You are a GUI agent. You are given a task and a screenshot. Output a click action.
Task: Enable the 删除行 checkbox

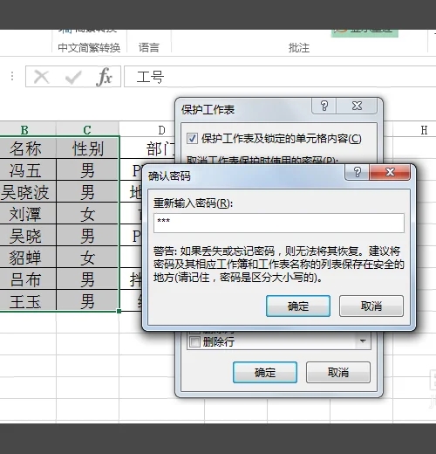click(194, 341)
